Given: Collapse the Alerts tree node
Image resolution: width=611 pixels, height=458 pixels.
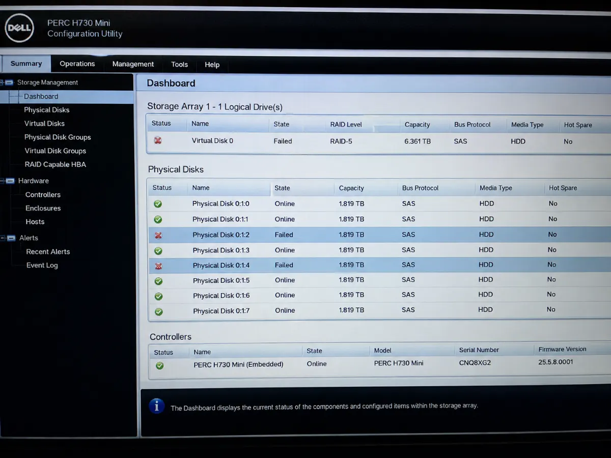Looking at the screenshot, I should 11,238.
